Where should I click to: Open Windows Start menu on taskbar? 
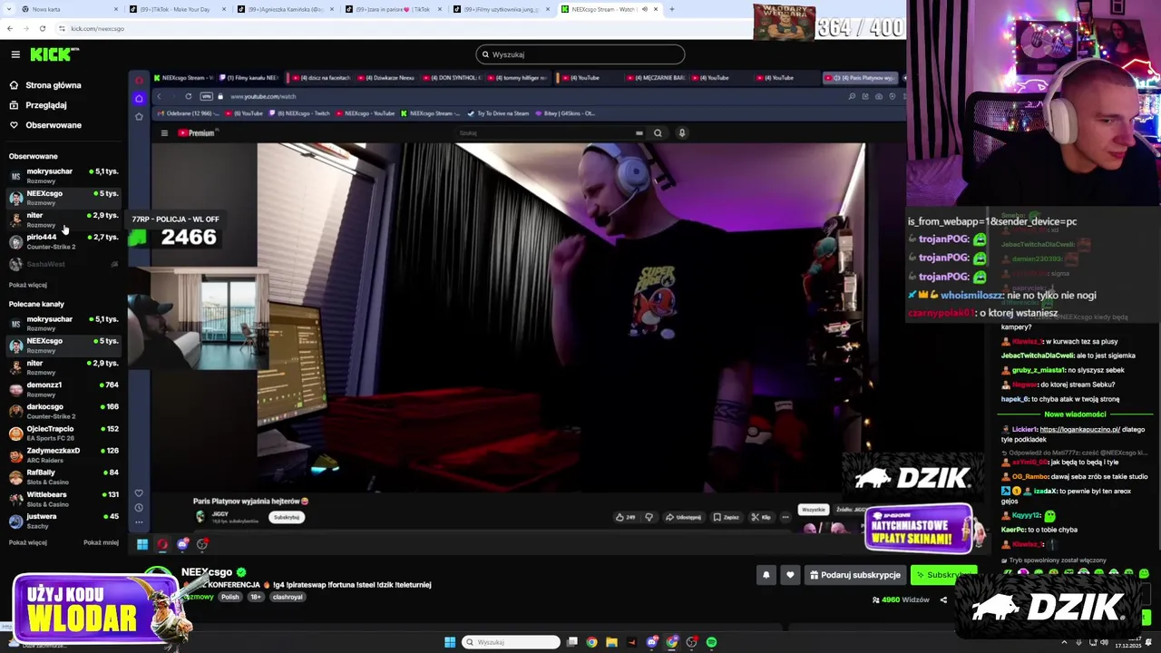click(450, 642)
